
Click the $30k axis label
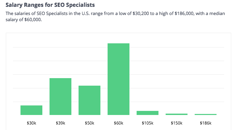pos(31,123)
